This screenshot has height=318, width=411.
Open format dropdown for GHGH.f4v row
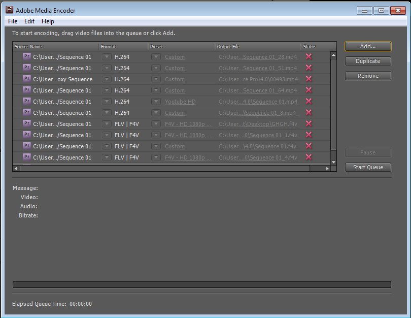click(x=107, y=123)
